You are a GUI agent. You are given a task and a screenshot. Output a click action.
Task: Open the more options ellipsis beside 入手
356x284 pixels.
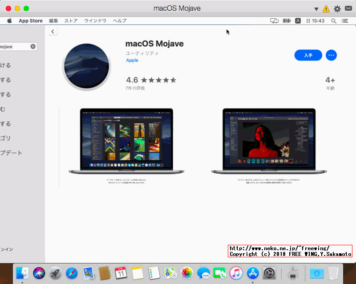(x=331, y=55)
